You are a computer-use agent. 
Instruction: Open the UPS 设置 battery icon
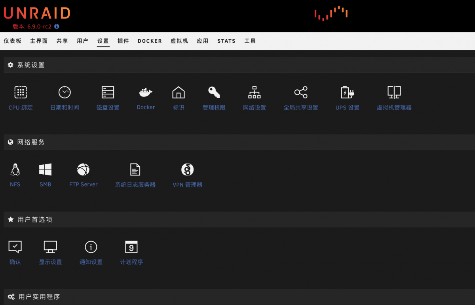(x=347, y=92)
